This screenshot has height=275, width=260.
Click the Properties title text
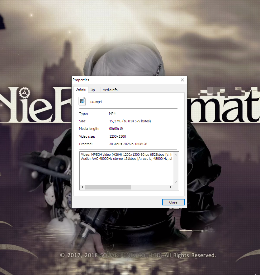(81, 80)
